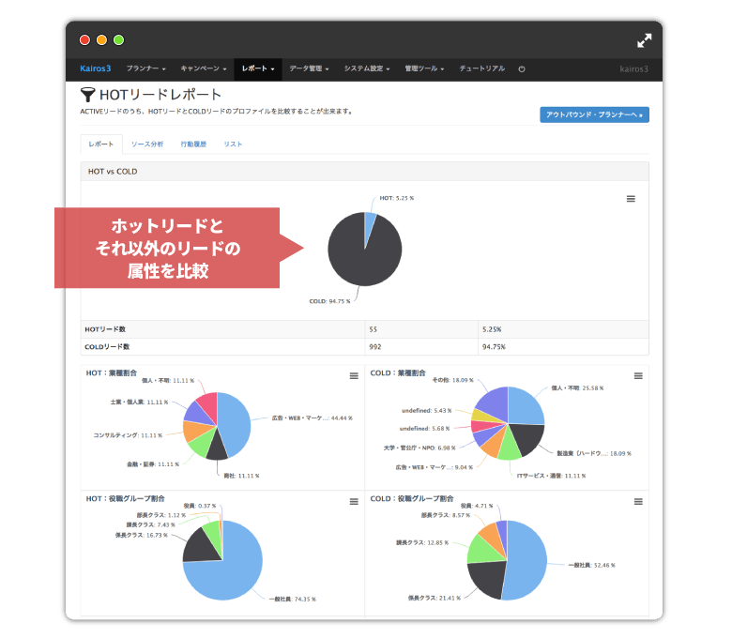Click the 大学・官公庁・NPO: 6.98 % label
The image size is (732, 638).
[x=419, y=448]
